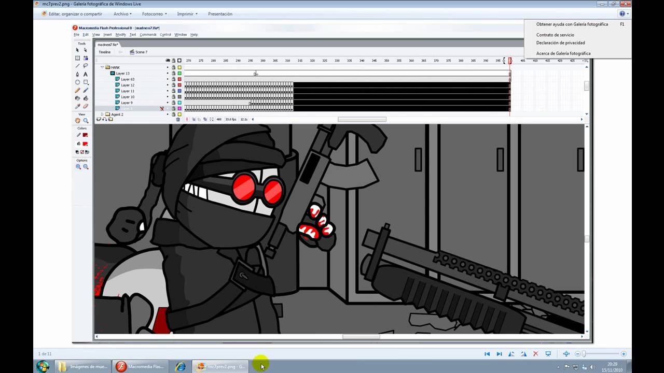
Task: Open the Archivo dropdown menu
Action: click(122, 14)
